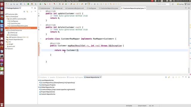
Task: Click the Smart Insert status bar entry
Action: (x=142, y=106)
